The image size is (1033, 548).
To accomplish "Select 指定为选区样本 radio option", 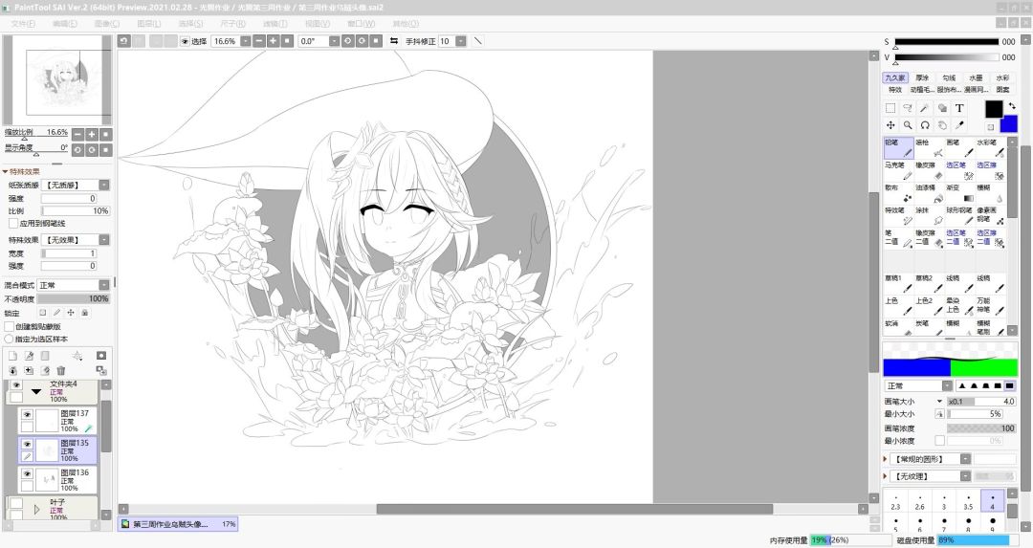I will 10,339.
